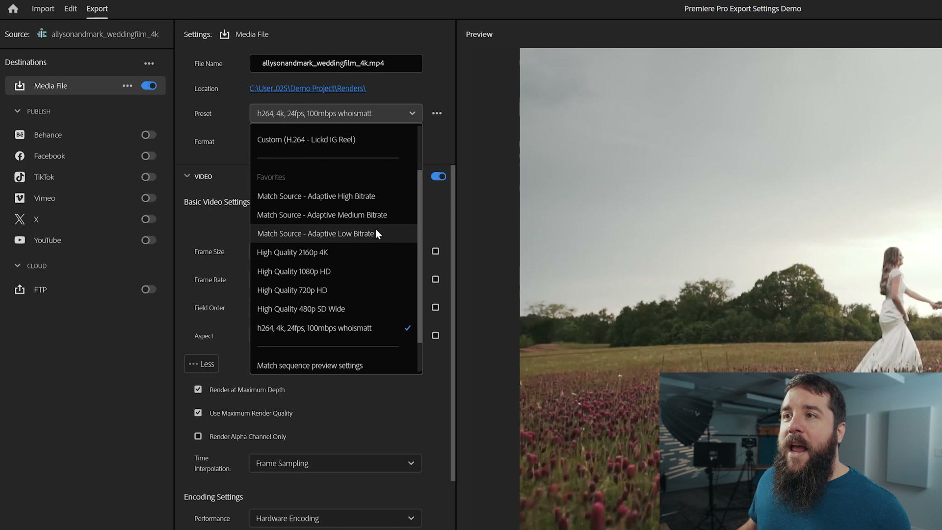
Task: Enable X publishing toggle
Action: pos(149,219)
